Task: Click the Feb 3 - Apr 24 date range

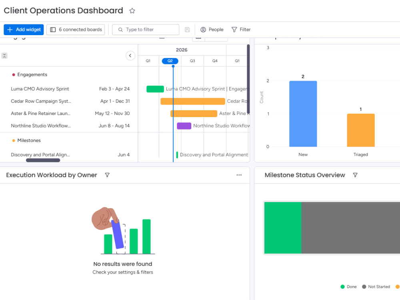Action: [x=114, y=89]
